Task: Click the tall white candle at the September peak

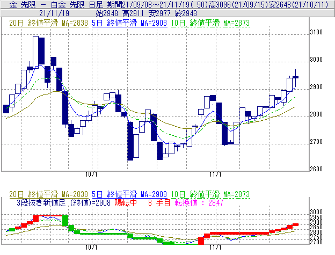Action: pyautogui.click(x=35, y=52)
